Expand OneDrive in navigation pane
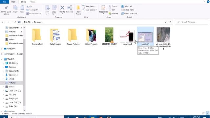210x118 pixels. point(2,49)
